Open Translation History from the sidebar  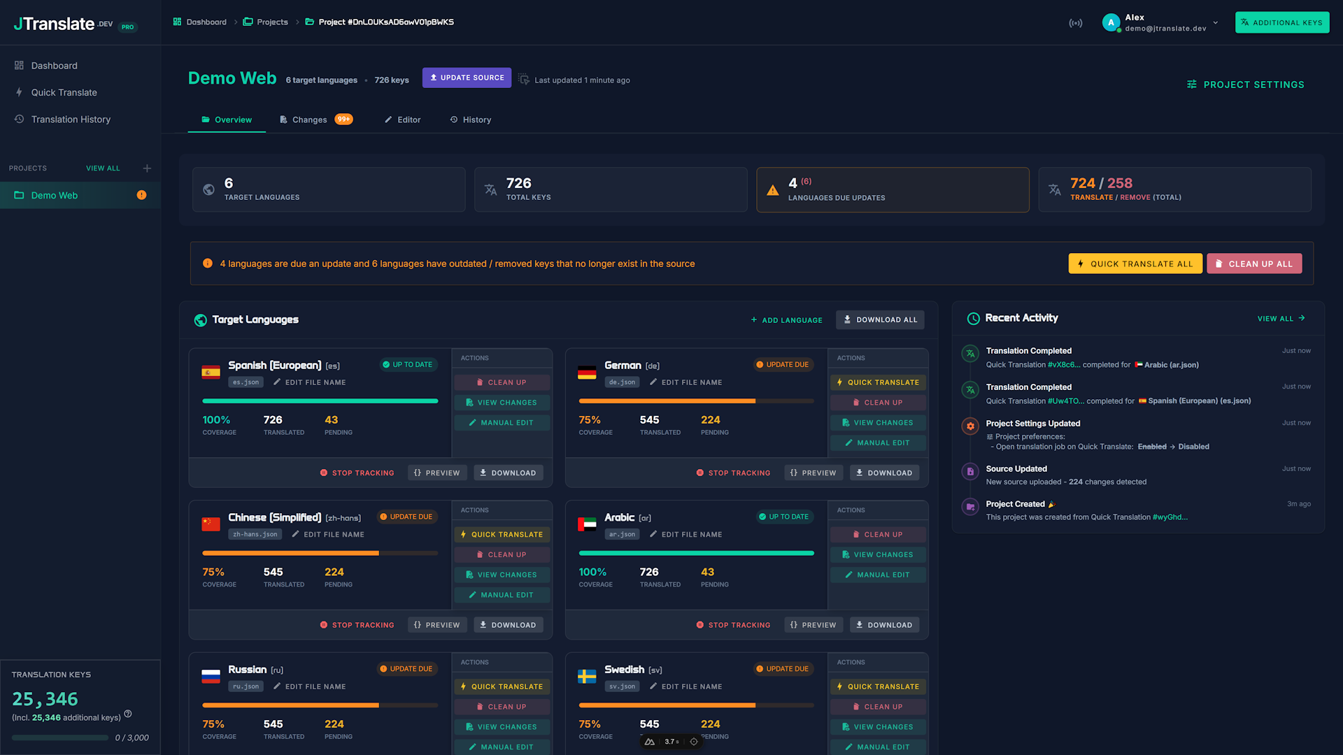(x=71, y=119)
